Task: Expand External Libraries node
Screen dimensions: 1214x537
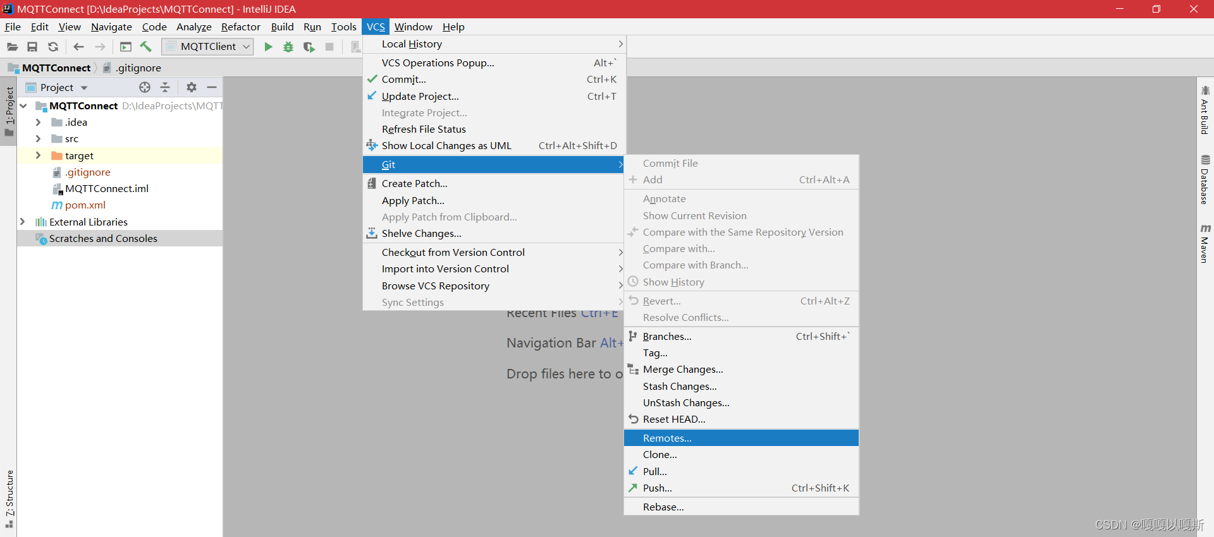Action: [23, 222]
